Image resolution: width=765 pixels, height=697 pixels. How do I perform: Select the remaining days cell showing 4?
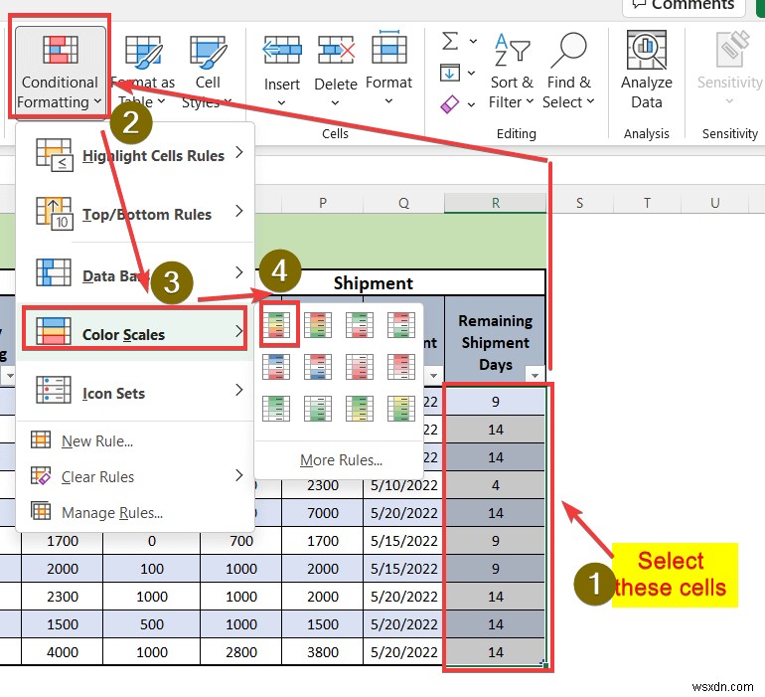point(495,485)
